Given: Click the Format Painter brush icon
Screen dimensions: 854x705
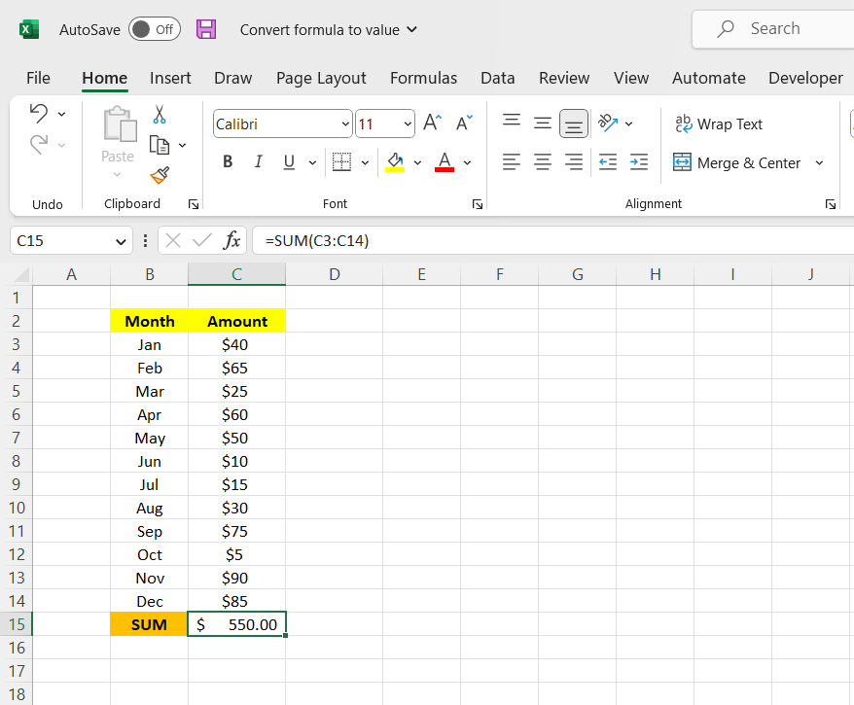Looking at the screenshot, I should point(160,175).
